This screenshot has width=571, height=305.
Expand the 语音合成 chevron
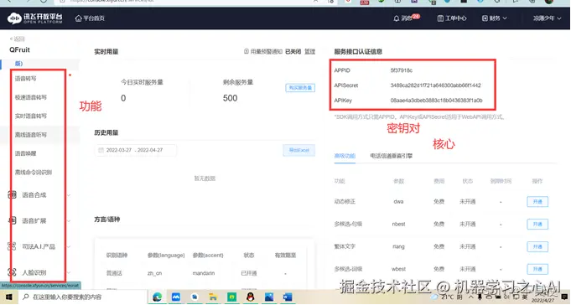tap(69, 195)
